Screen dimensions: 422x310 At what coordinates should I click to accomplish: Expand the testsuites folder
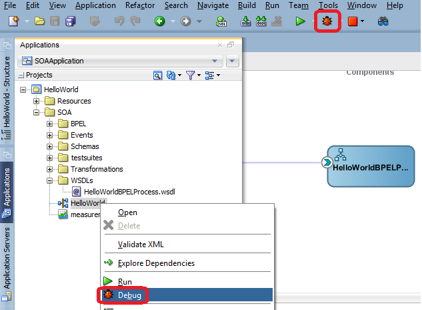(x=49, y=158)
